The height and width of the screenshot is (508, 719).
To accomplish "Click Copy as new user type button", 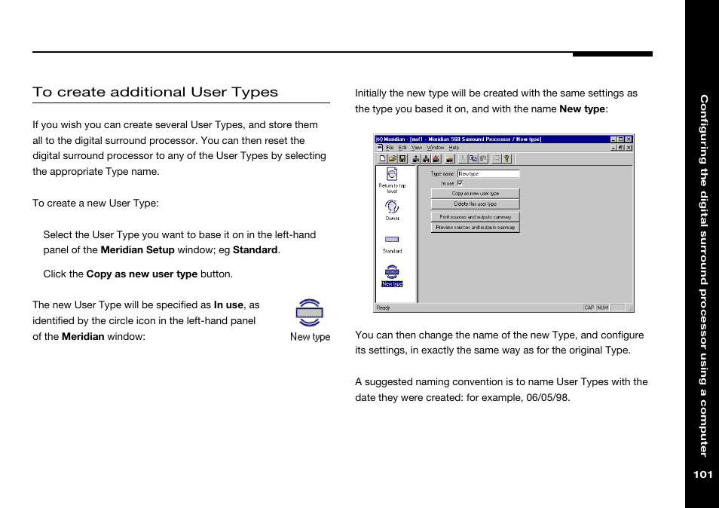I will [x=476, y=194].
